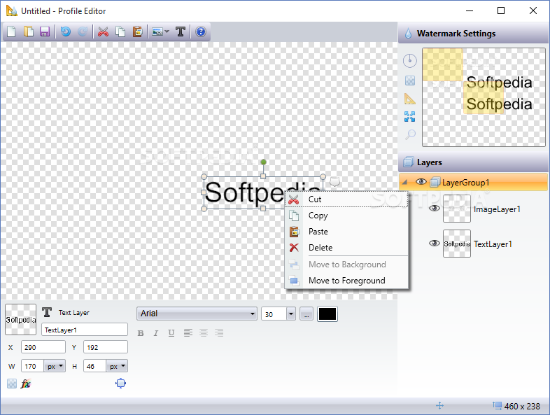Viewport: 550px width, 415px height.
Task: Toggle underline text formatting
Action: (x=171, y=333)
